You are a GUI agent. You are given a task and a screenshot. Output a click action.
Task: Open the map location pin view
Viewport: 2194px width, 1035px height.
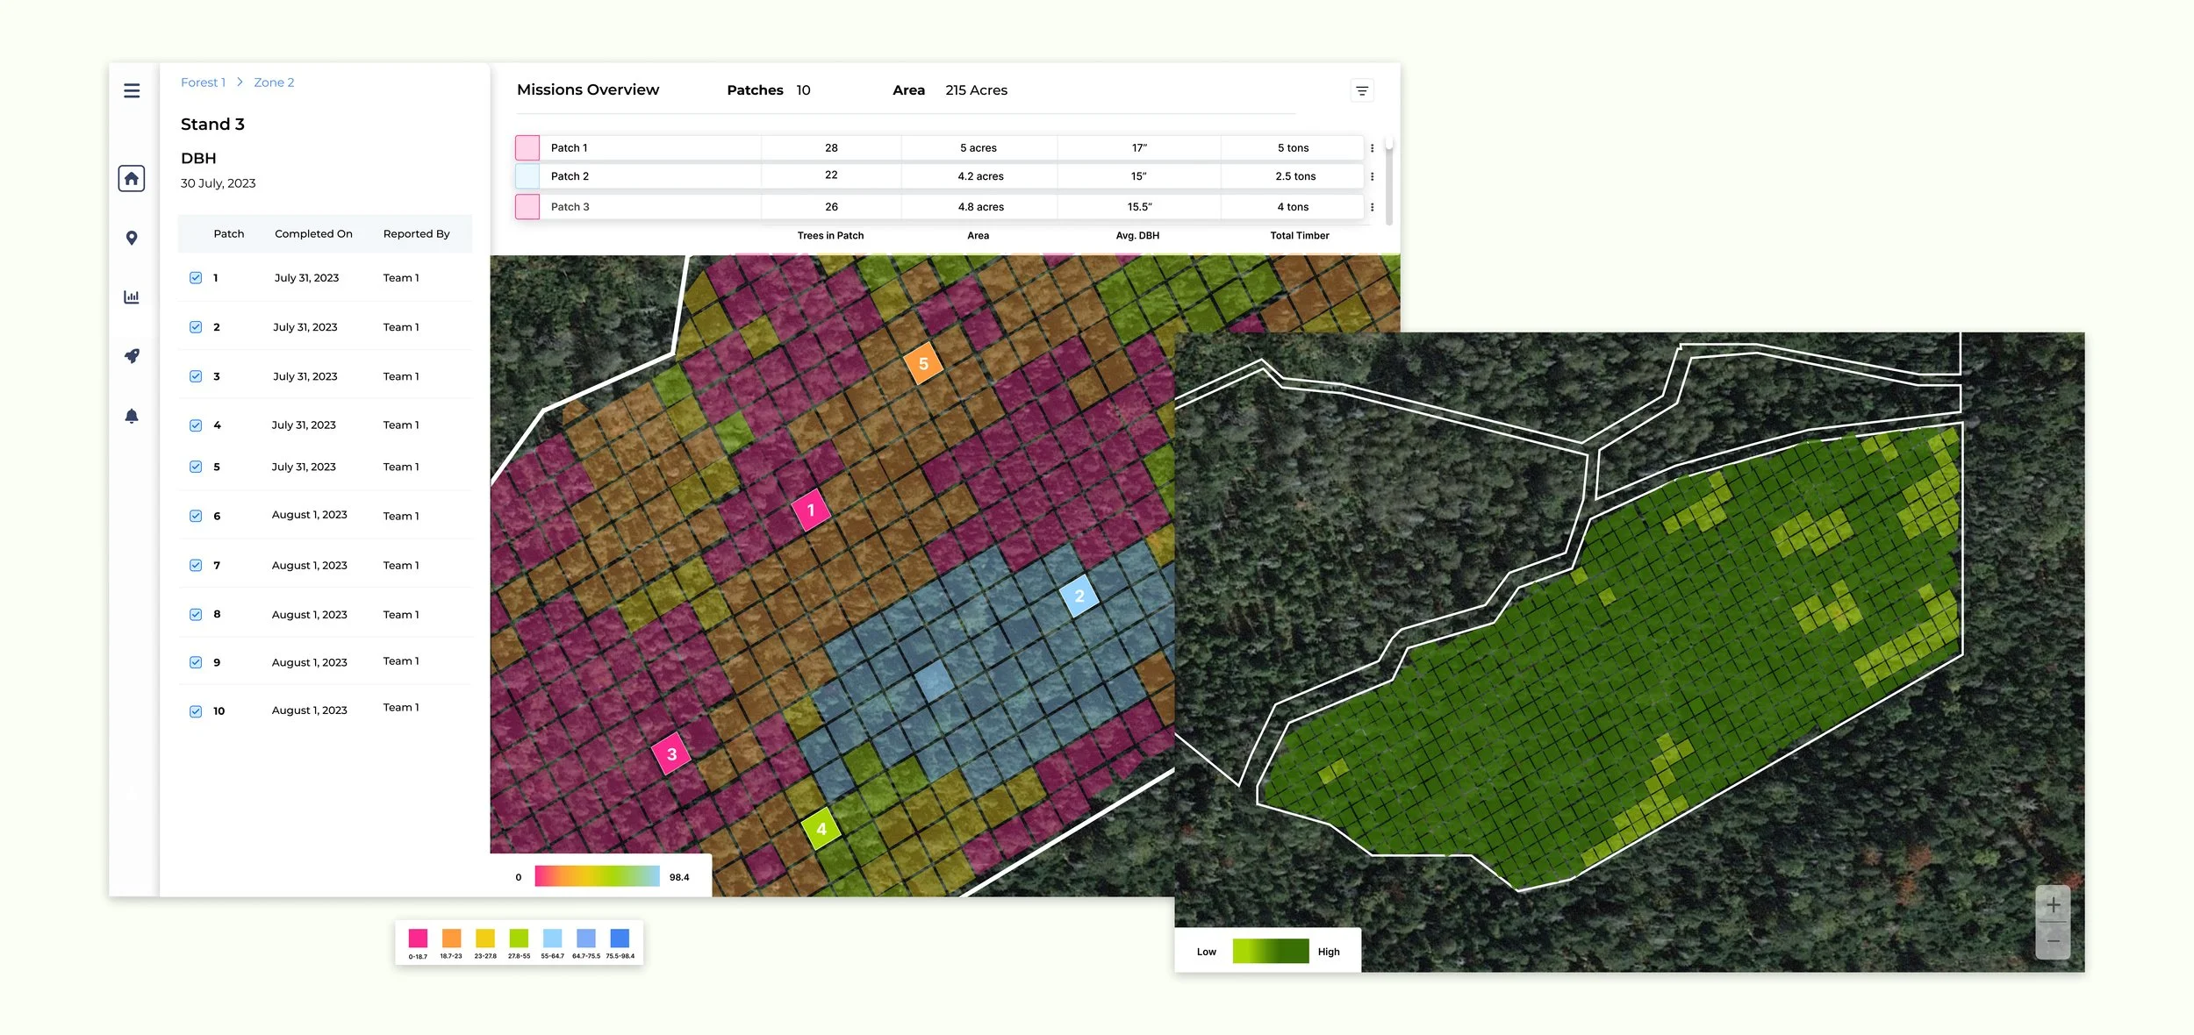pos(132,239)
